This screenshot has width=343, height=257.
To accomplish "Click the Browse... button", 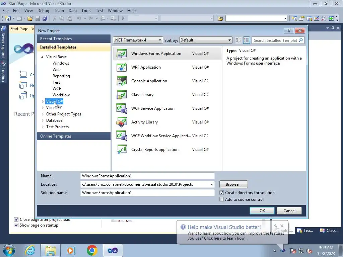I will 233,184.
